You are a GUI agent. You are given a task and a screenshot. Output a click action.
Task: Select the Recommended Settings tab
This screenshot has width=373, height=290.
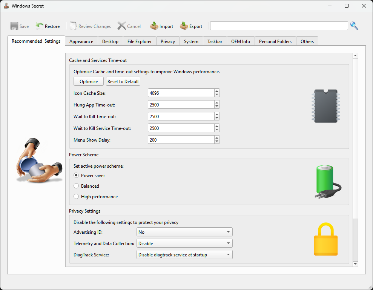(x=36, y=41)
